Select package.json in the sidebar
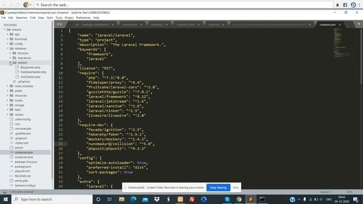This screenshot has height=204, width=363. click(23, 167)
